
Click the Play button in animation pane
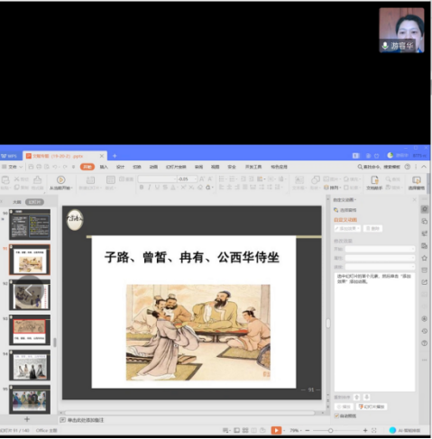pos(344,407)
